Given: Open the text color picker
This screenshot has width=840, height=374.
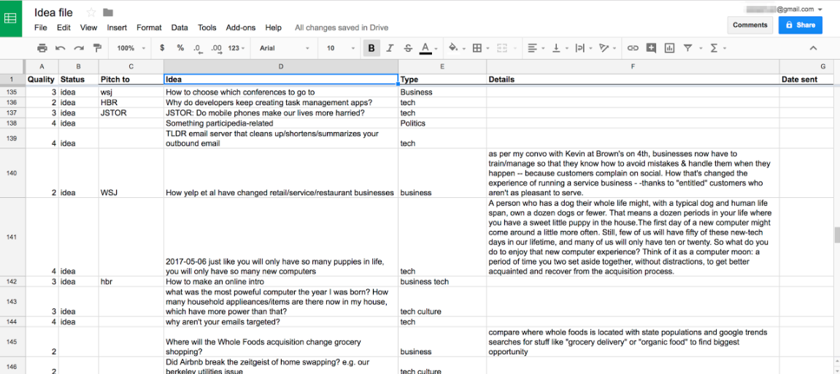Looking at the screenshot, I should pos(426,48).
